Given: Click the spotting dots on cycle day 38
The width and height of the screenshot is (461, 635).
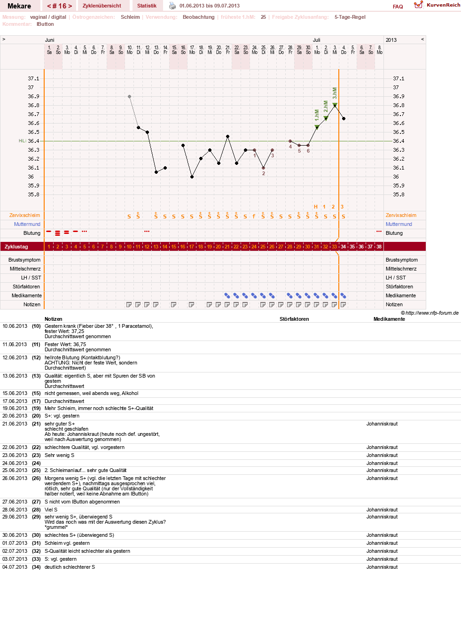Looking at the screenshot, I should pos(379,232).
